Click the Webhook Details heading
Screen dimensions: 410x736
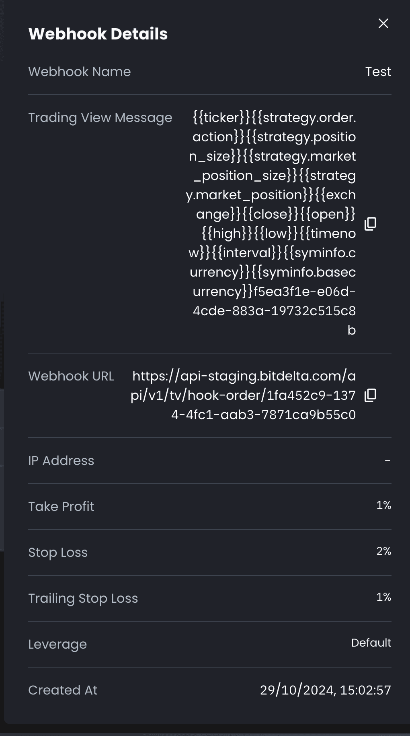[x=98, y=34]
